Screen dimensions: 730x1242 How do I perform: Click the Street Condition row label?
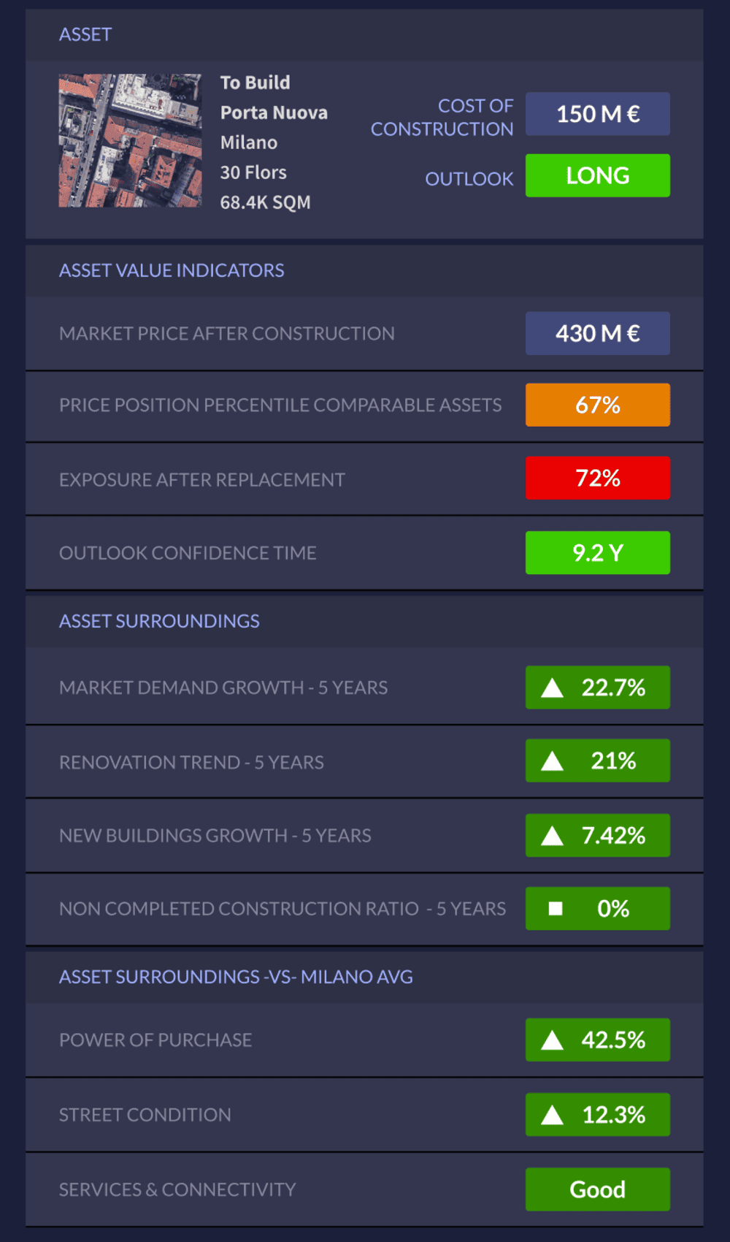(x=145, y=1115)
